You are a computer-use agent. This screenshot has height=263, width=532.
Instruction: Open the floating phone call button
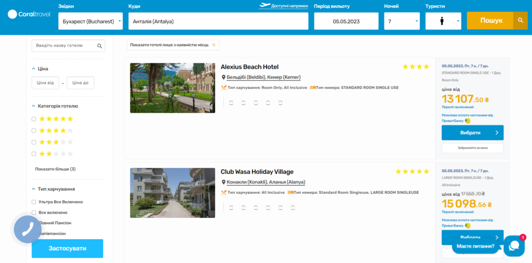pos(28,230)
